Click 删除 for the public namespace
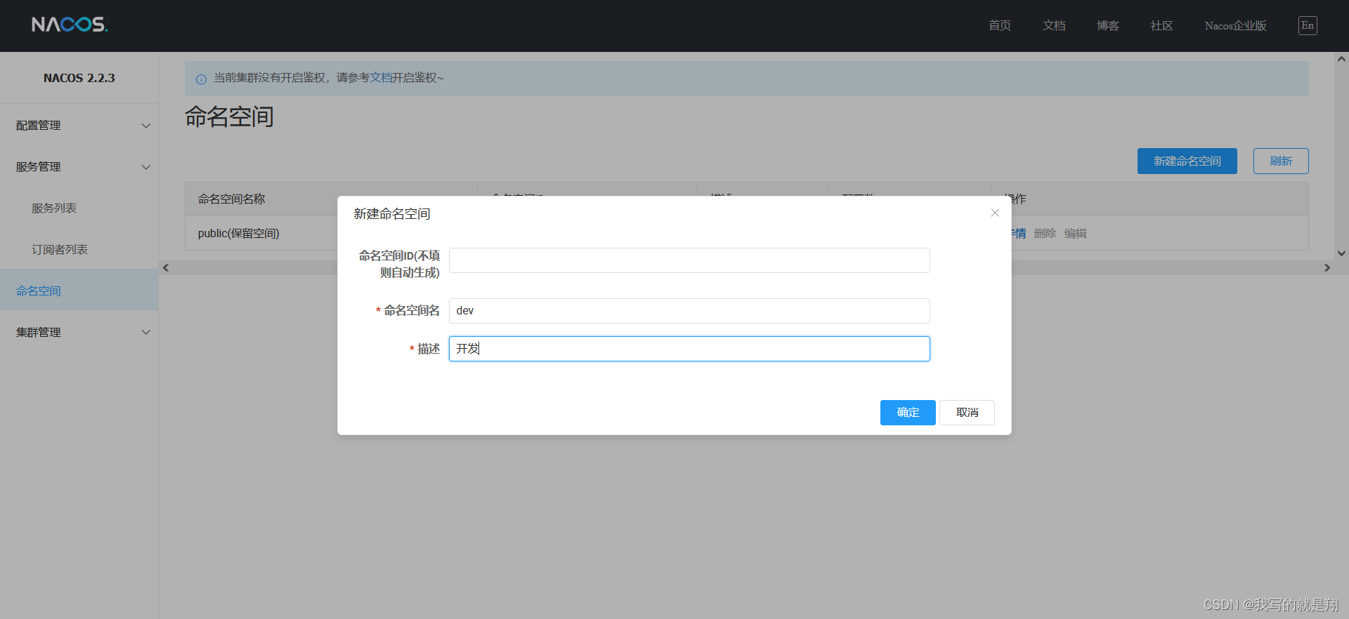 coord(1045,233)
